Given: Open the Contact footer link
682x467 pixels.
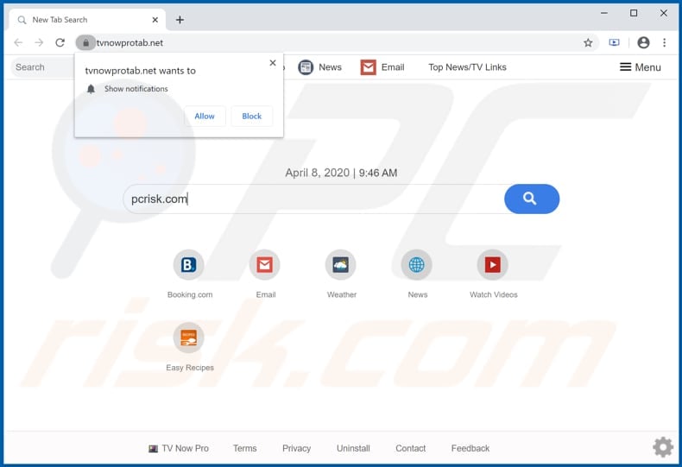Looking at the screenshot, I should coord(411,448).
